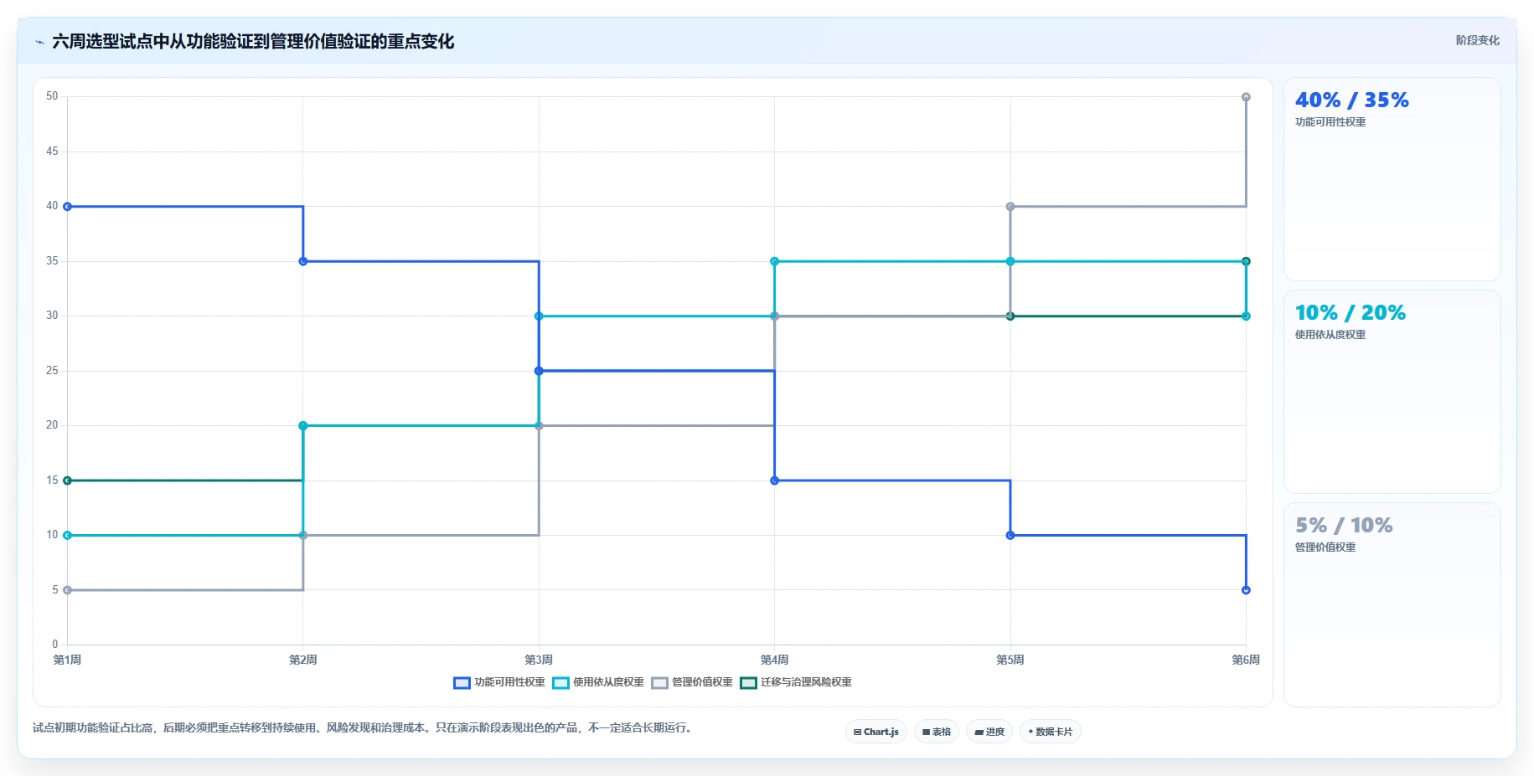The height and width of the screenshot is (776, 1534).
Task: Click the cyan data point at 30 in 第3周
Action: (539, 316)
